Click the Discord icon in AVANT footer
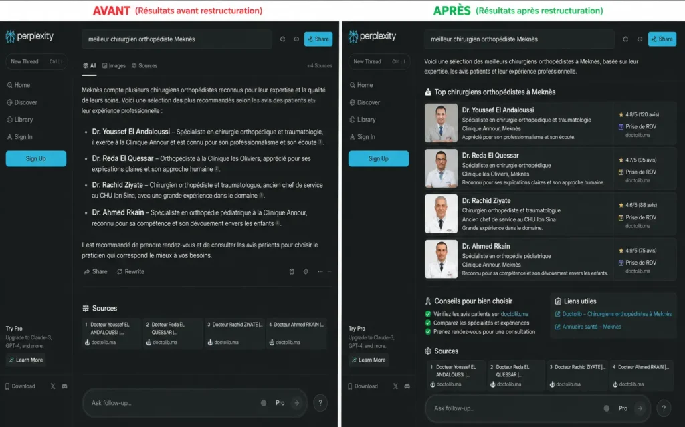This screenshot has height=427, width=685. pyautogui.click(x=64, y=386)
